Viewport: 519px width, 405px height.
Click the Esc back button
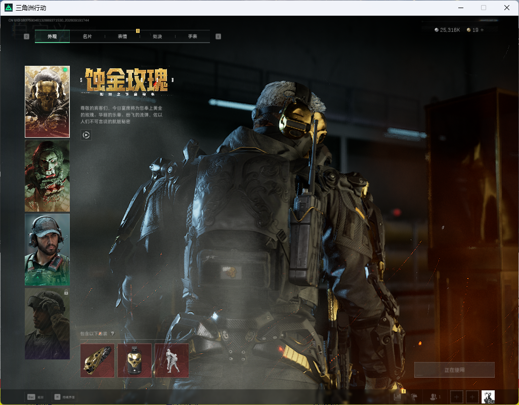[35, 397]
